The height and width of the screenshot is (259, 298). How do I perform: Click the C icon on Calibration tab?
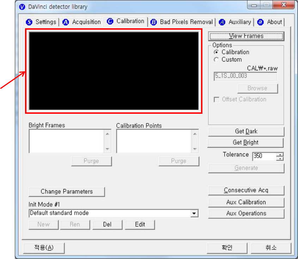[110, 21]
